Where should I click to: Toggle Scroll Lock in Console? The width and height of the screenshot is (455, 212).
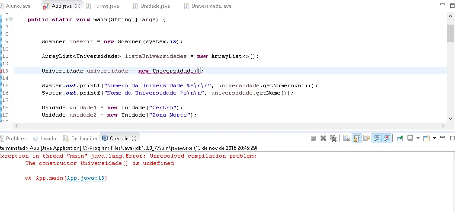[x=357, y=139]
